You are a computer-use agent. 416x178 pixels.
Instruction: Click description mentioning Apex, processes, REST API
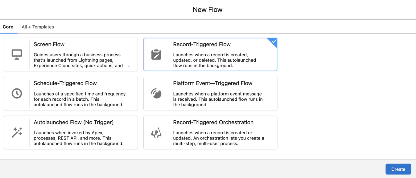(x=79, y=138)
